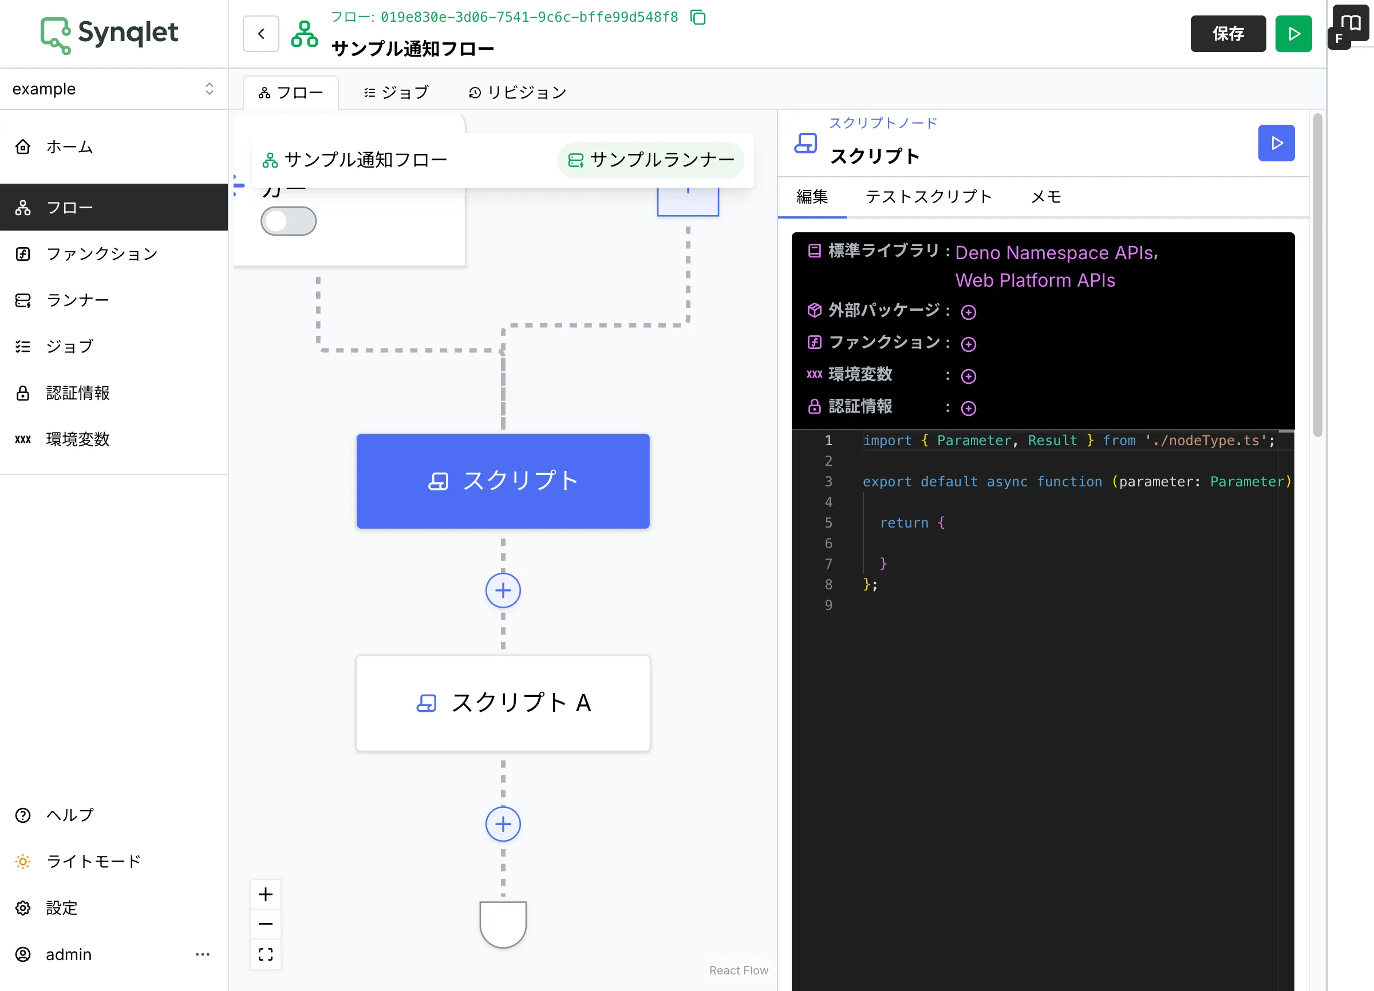Click the スクリプトノード label
Image resolution: width=1374 pixels, height=991 pixels.
click(883, 123)
